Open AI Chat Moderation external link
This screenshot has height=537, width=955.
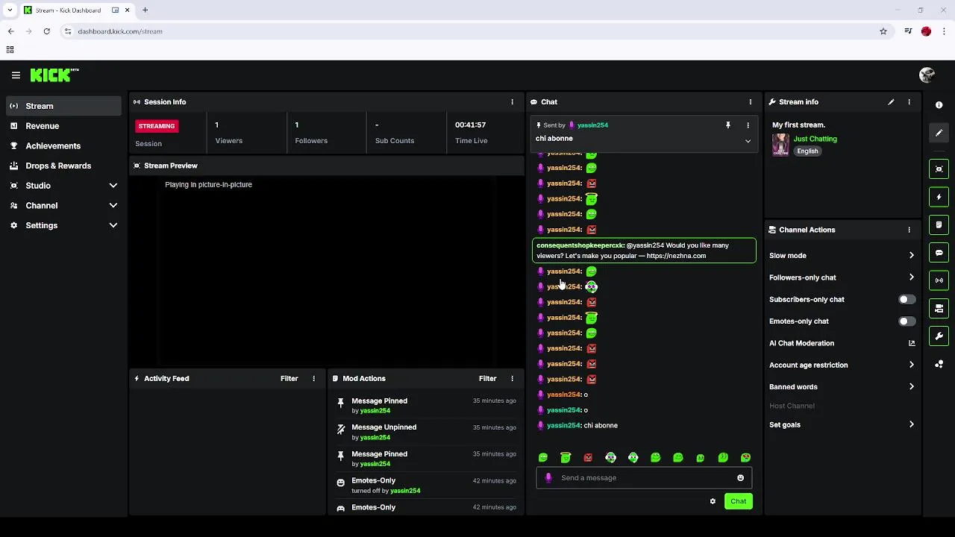click(x=912, y=343)
